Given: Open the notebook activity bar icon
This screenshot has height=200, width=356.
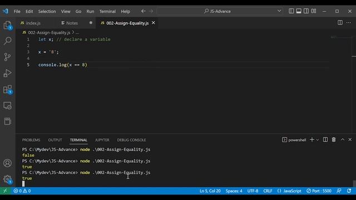Looking at the screenshot, I should pos(7,121).
